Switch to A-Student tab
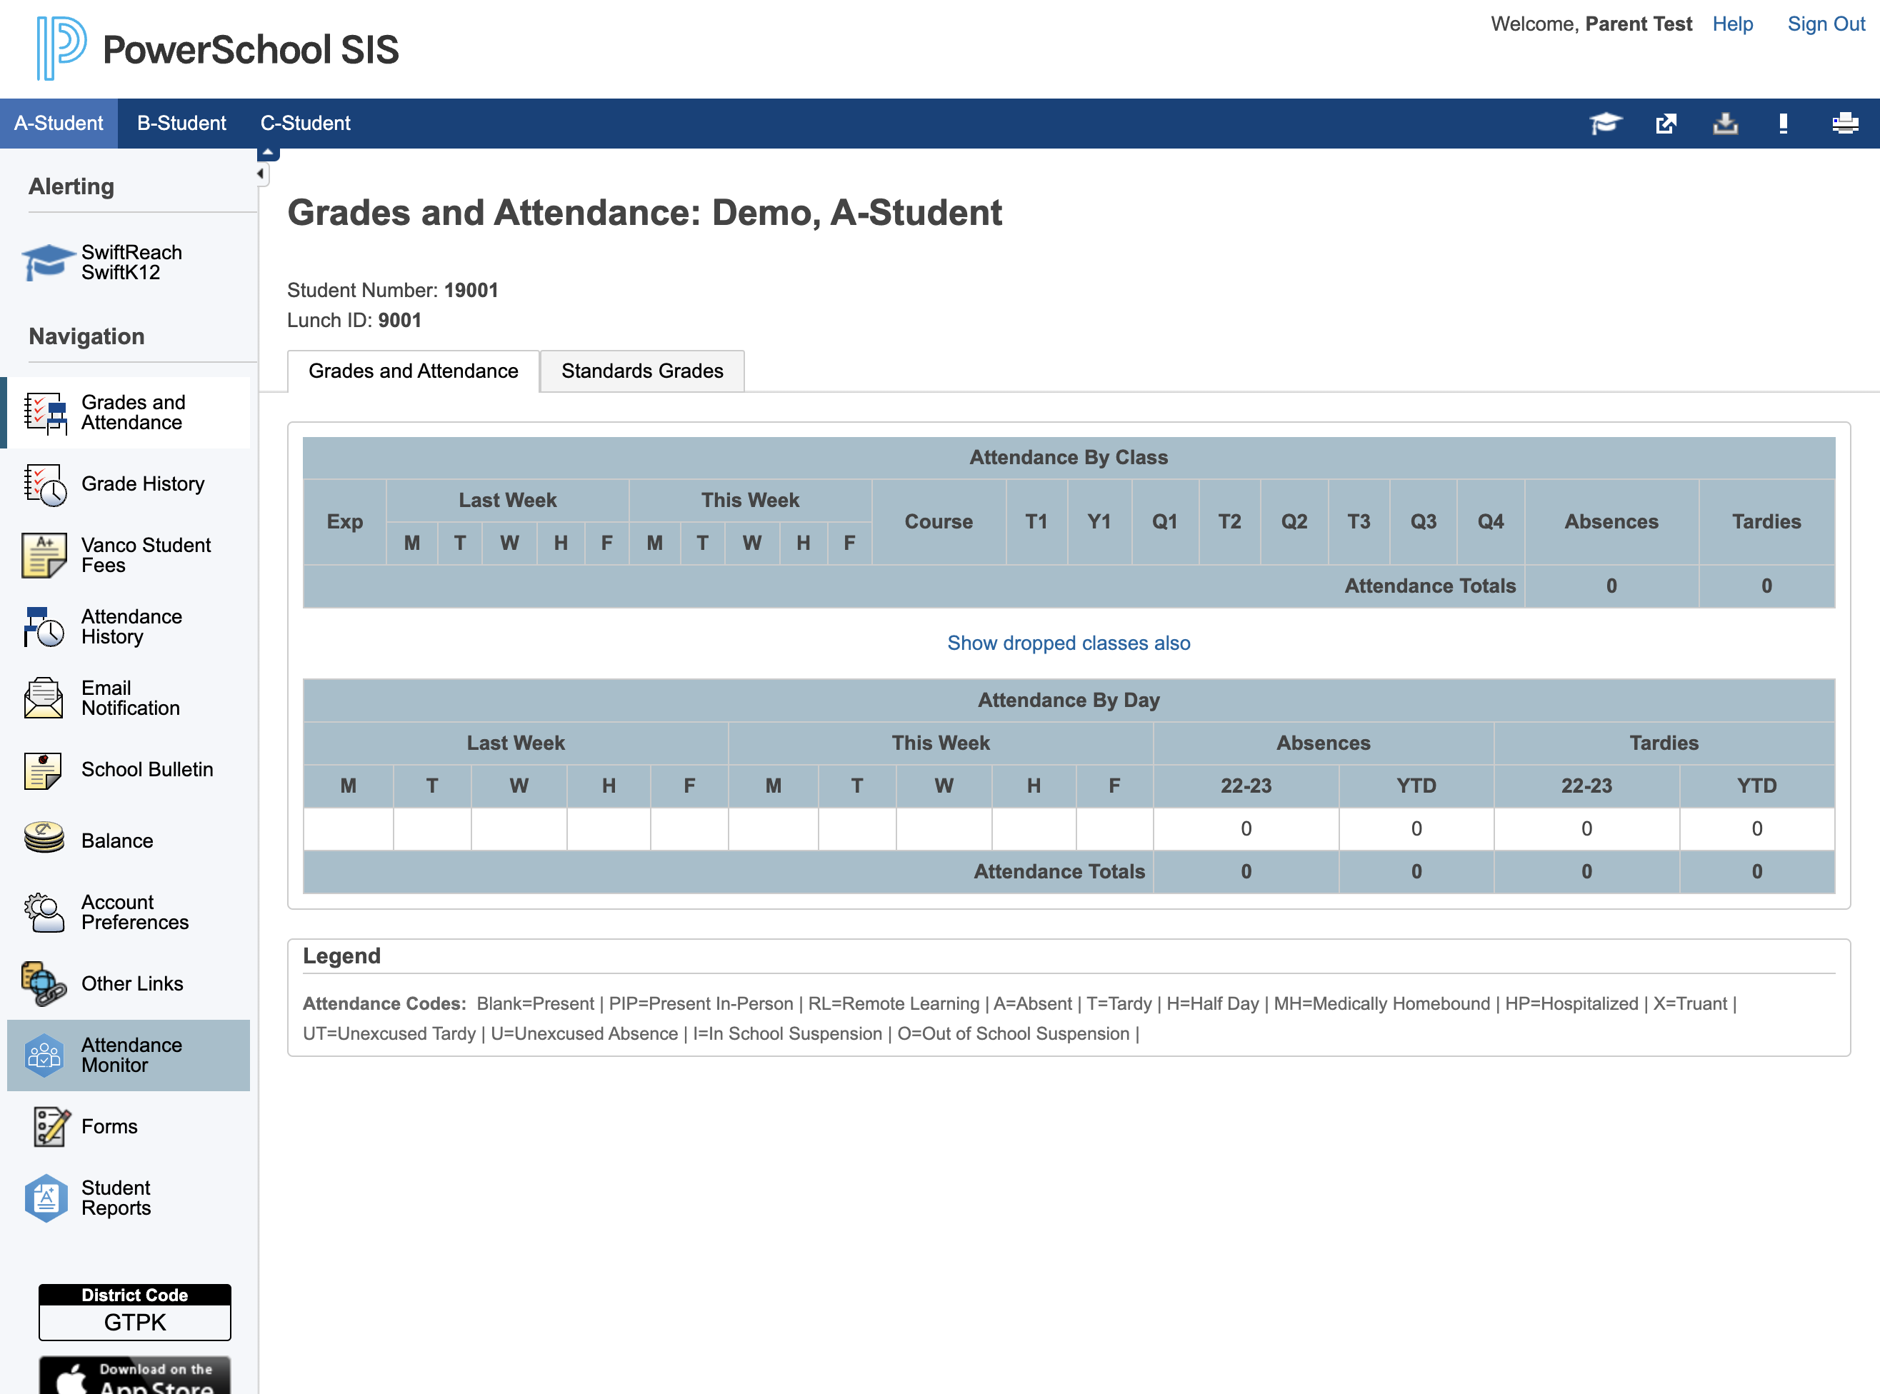1880x1394 pixels. coord(59,124)
